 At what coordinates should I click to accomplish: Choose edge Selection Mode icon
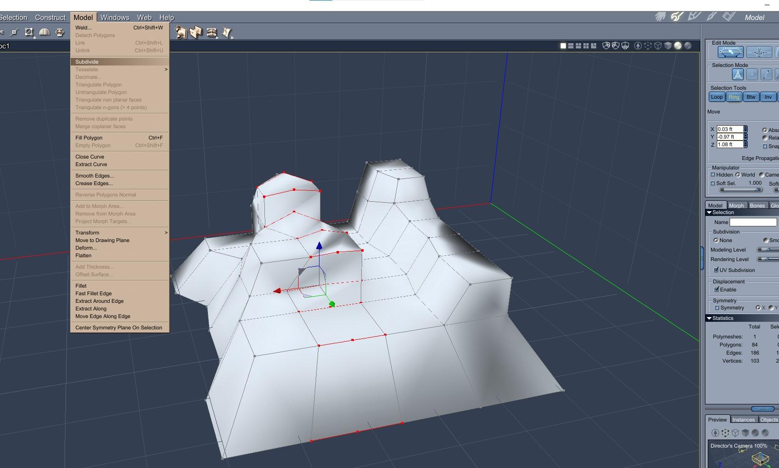coord(766,75)
